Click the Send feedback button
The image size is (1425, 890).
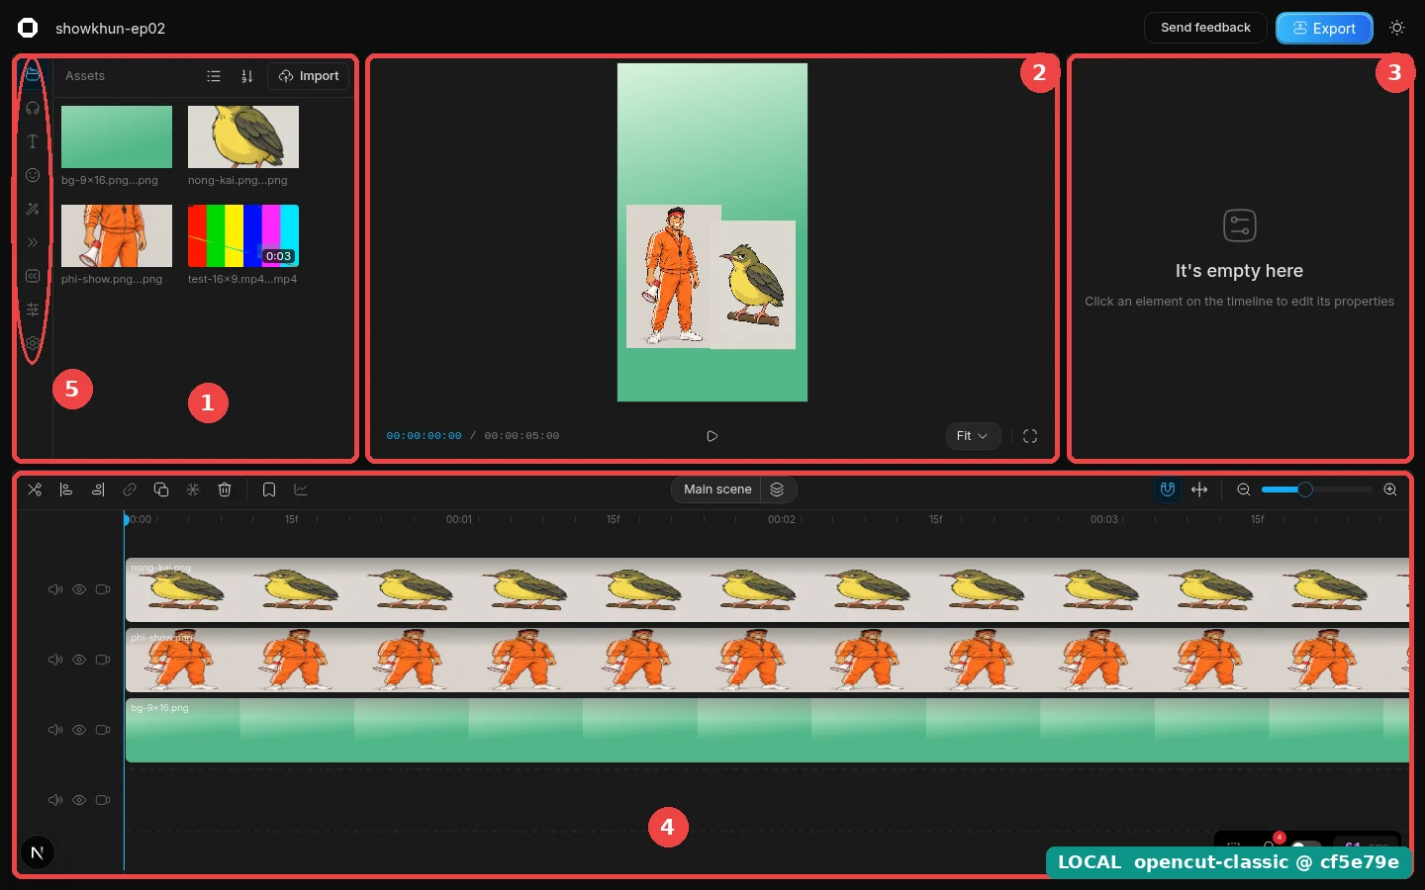click(1205, 28)
